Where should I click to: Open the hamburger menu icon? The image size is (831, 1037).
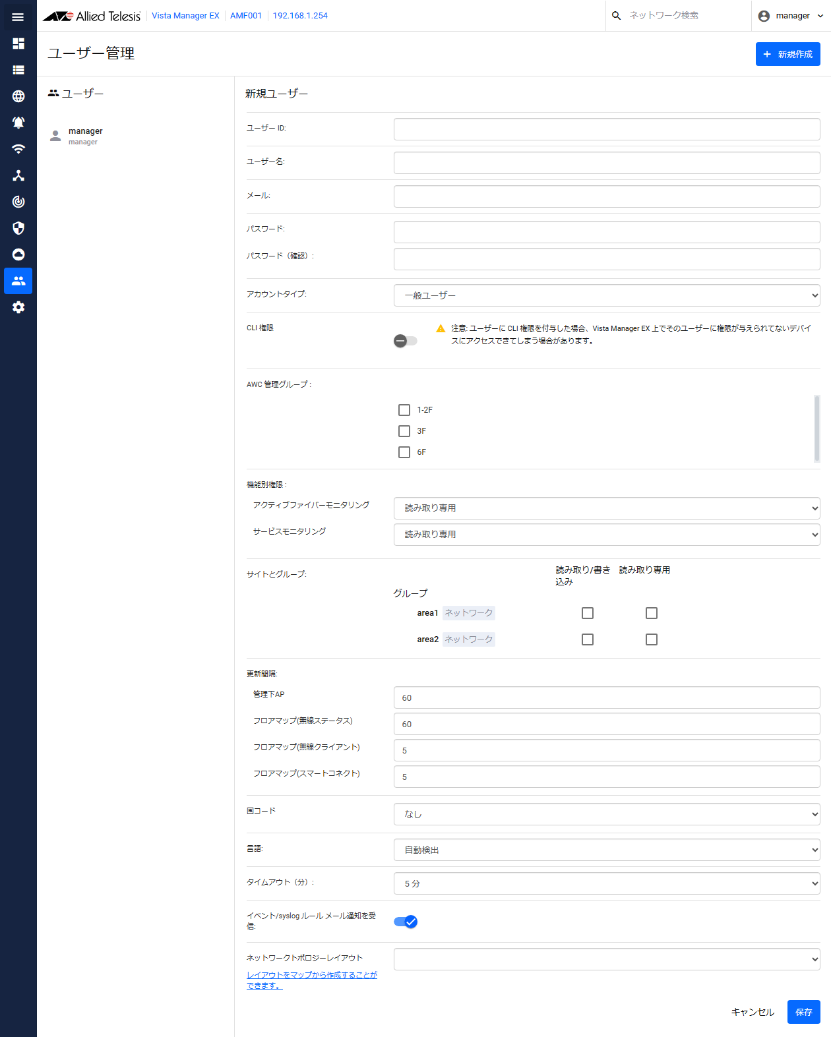coord(18,16)
